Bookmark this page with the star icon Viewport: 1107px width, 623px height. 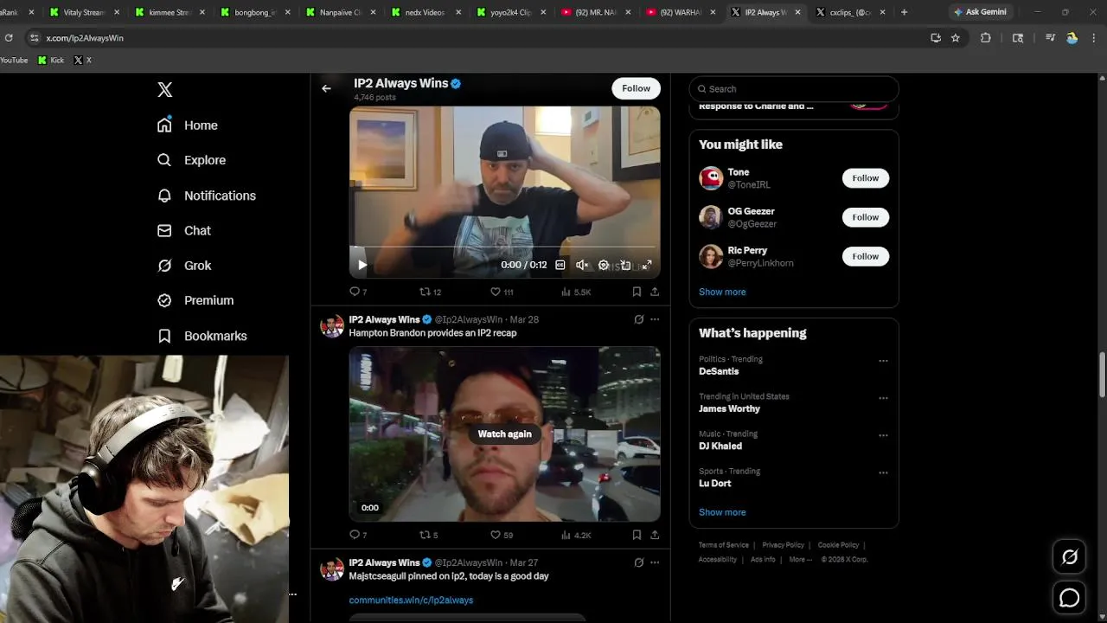click(x=956, y=38)
